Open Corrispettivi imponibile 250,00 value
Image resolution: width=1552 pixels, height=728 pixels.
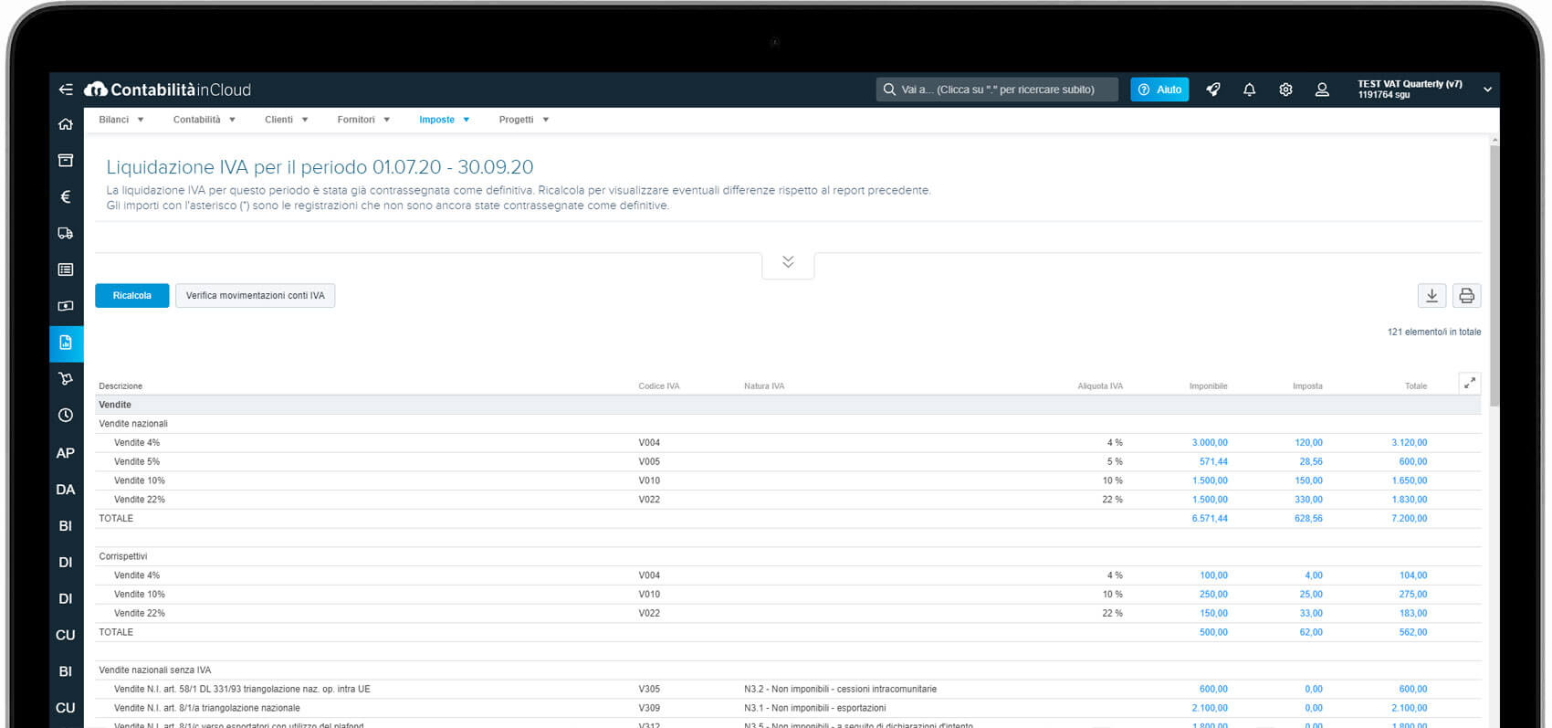pos(1213,595)
